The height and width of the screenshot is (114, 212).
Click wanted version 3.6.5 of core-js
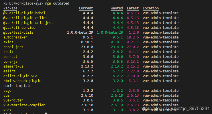point(118,61)
